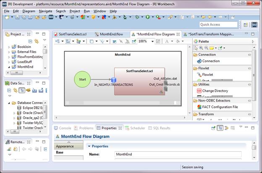Click the microscope icon in main toolbar
Screen dimensions: 262x173
pyautogui.click(x=125, y=17)
